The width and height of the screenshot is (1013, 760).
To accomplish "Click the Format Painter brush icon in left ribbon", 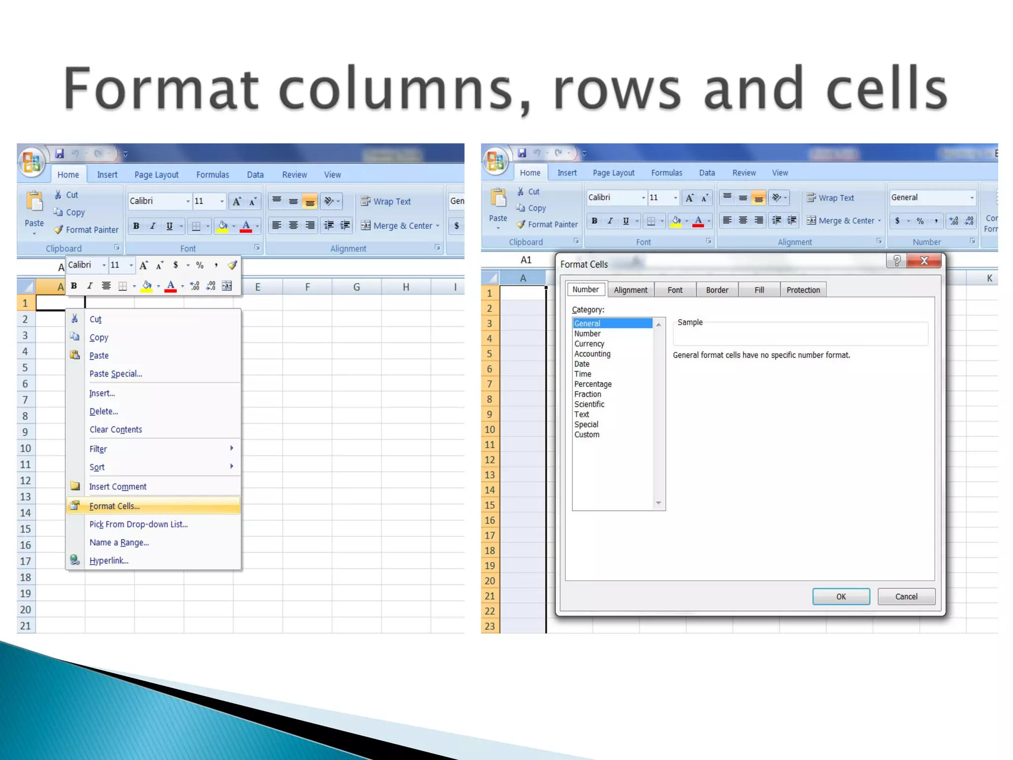I will pyautogui.click(x=58, y=230).
